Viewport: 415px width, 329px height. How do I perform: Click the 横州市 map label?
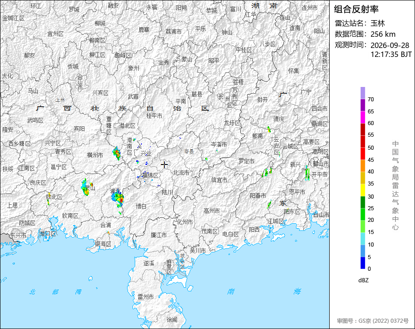[x=95, y=155]
